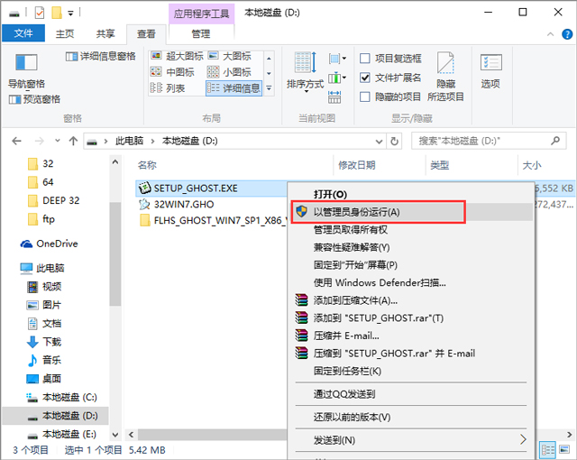Select details layout
Screen dimensions: 577x460
click(234, 88)
